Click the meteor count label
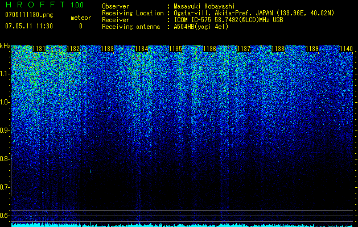Screen dimensions: 358x227 coord(81,18)
